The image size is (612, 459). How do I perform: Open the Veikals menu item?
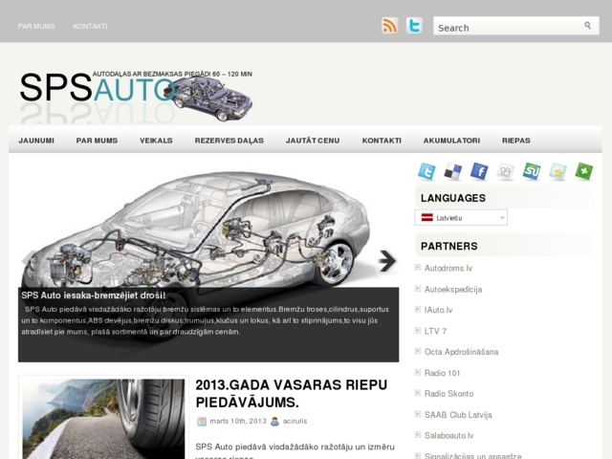click(x=156, y=141)
